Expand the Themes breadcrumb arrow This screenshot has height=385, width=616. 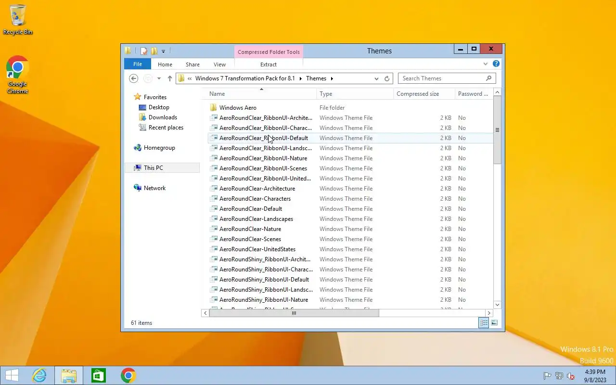(332, 78)
